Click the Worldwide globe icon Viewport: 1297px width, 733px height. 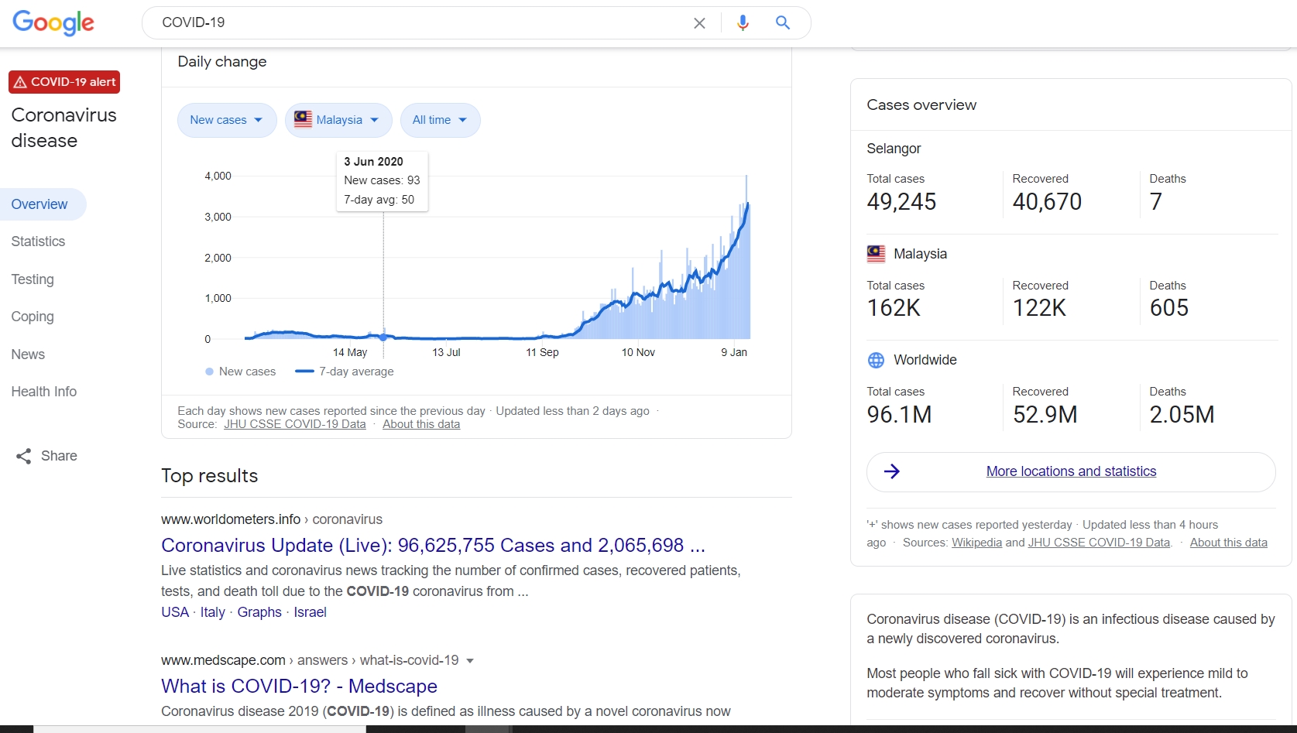pos(876,360)
